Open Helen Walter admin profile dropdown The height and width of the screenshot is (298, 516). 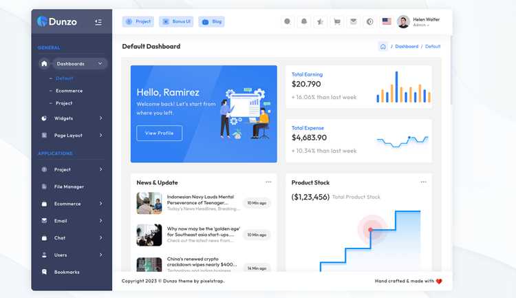(418, 22)
